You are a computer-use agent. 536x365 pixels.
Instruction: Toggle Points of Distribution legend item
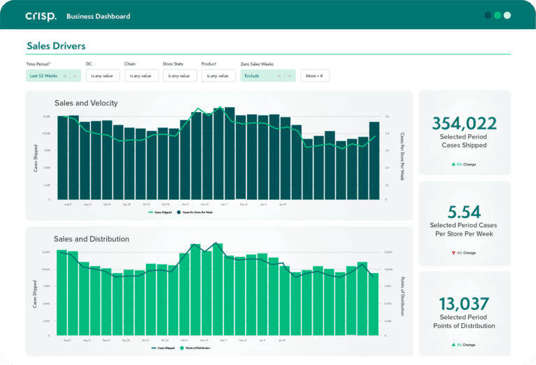[195, 348]
